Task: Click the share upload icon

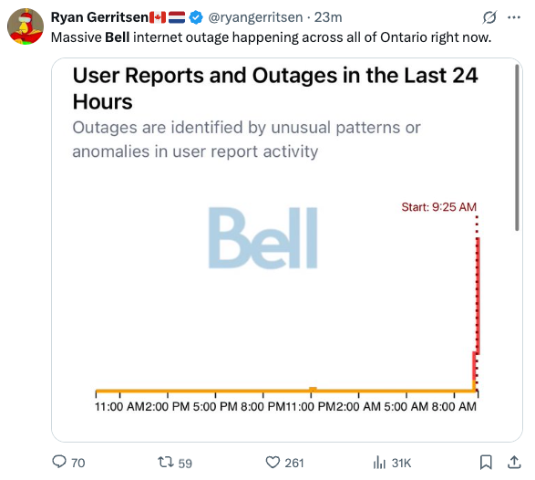Action: (514, 463)
